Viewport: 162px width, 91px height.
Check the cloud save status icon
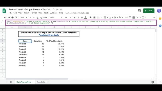pos(61,10)
